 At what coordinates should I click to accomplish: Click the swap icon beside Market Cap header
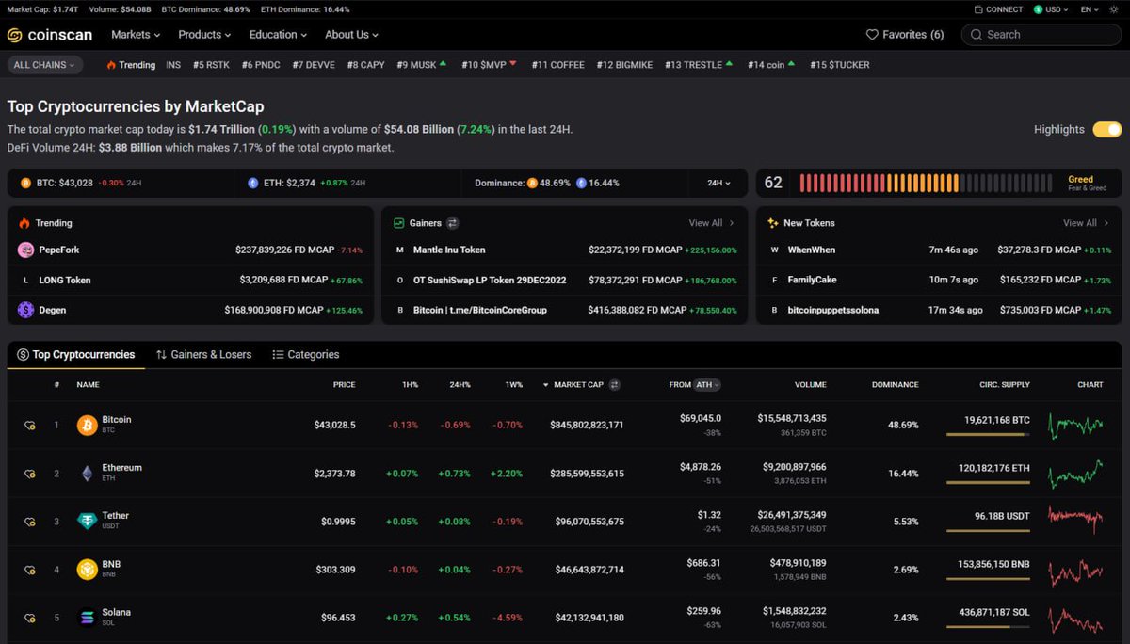click(x=615, y=384)
